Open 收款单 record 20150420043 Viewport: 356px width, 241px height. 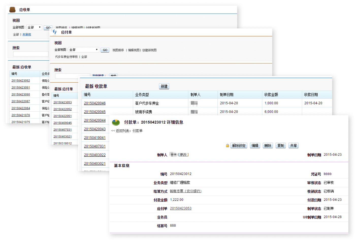[x=95, y=129]
